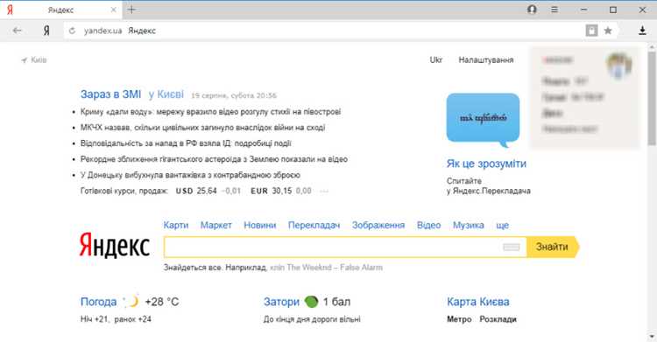Open the Погода weather link

click(x=98, y=302)
